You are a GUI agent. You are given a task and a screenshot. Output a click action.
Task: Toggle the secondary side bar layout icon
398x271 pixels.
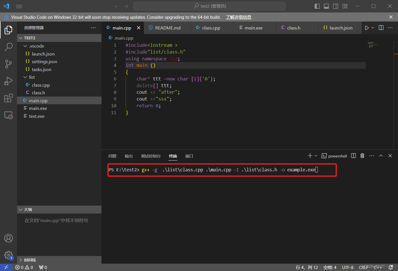336,6
